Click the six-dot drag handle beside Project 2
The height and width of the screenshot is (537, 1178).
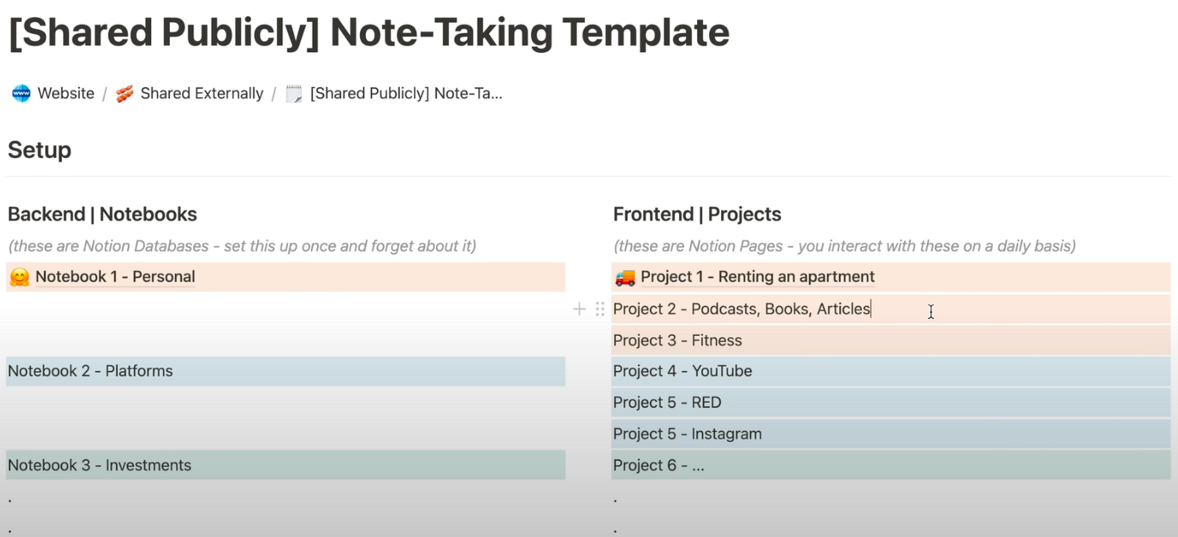pos(601,309)
